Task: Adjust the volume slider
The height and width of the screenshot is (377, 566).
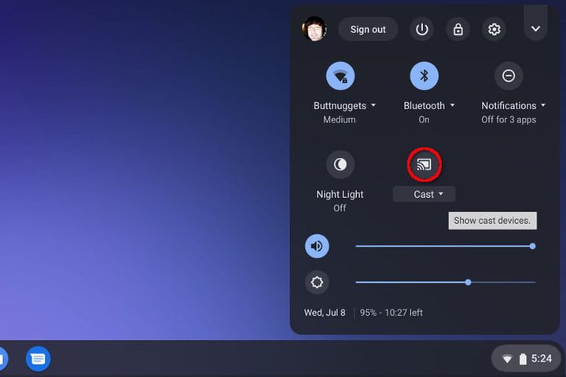Action: (x=446, y=246)
